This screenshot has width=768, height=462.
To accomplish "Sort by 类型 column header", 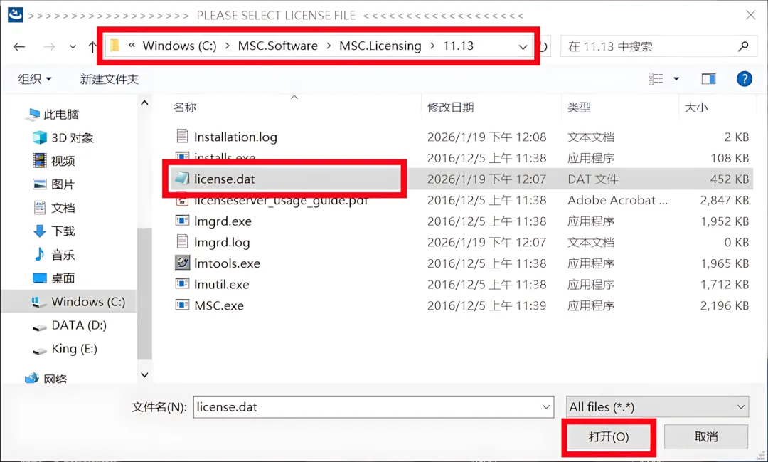I will click(579, 107).
